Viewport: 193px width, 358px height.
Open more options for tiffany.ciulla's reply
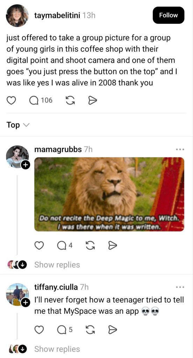(x=180, y=287)
